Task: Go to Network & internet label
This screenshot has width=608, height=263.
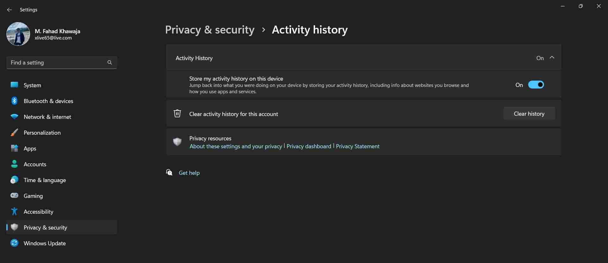Action: pyautogui.click(x=47, y=117)
